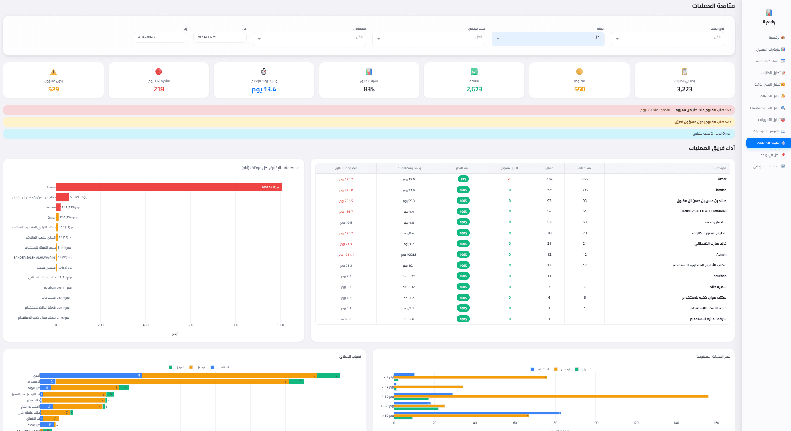Open تحليل الطلبات in the sidebar

point(773,73)
